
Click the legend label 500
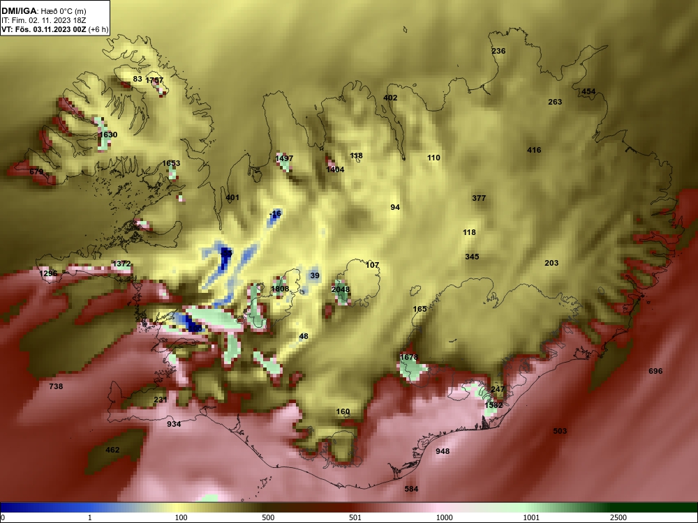[268, 517]
